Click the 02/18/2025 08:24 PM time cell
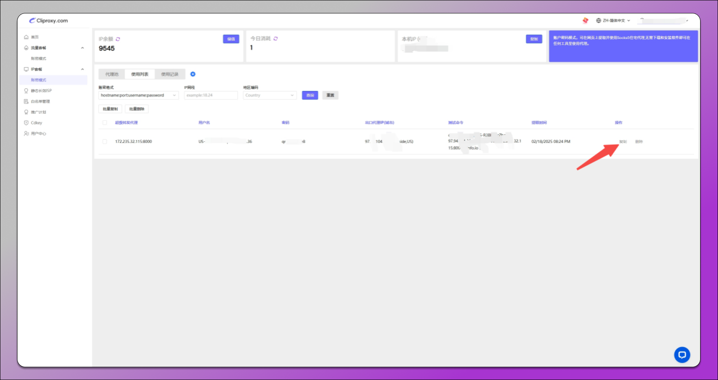Viewport: 718px width, 380px height. [x=551, y=142]
